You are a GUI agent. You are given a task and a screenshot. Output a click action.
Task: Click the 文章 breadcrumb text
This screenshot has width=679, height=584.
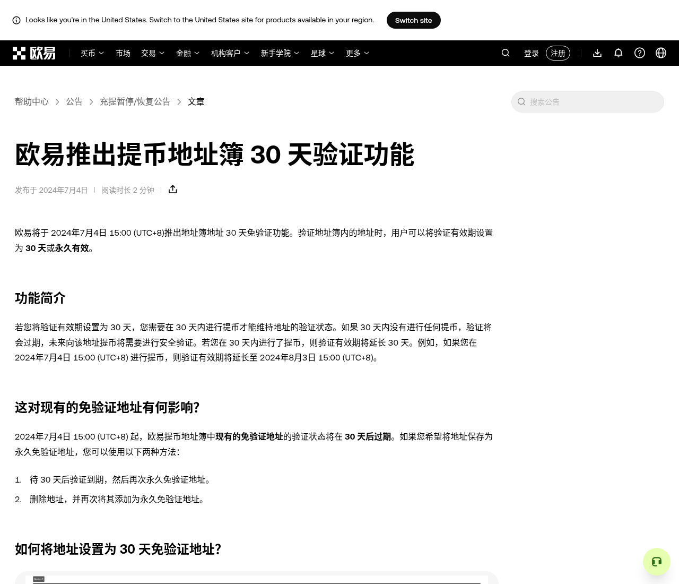pos(196,101)
